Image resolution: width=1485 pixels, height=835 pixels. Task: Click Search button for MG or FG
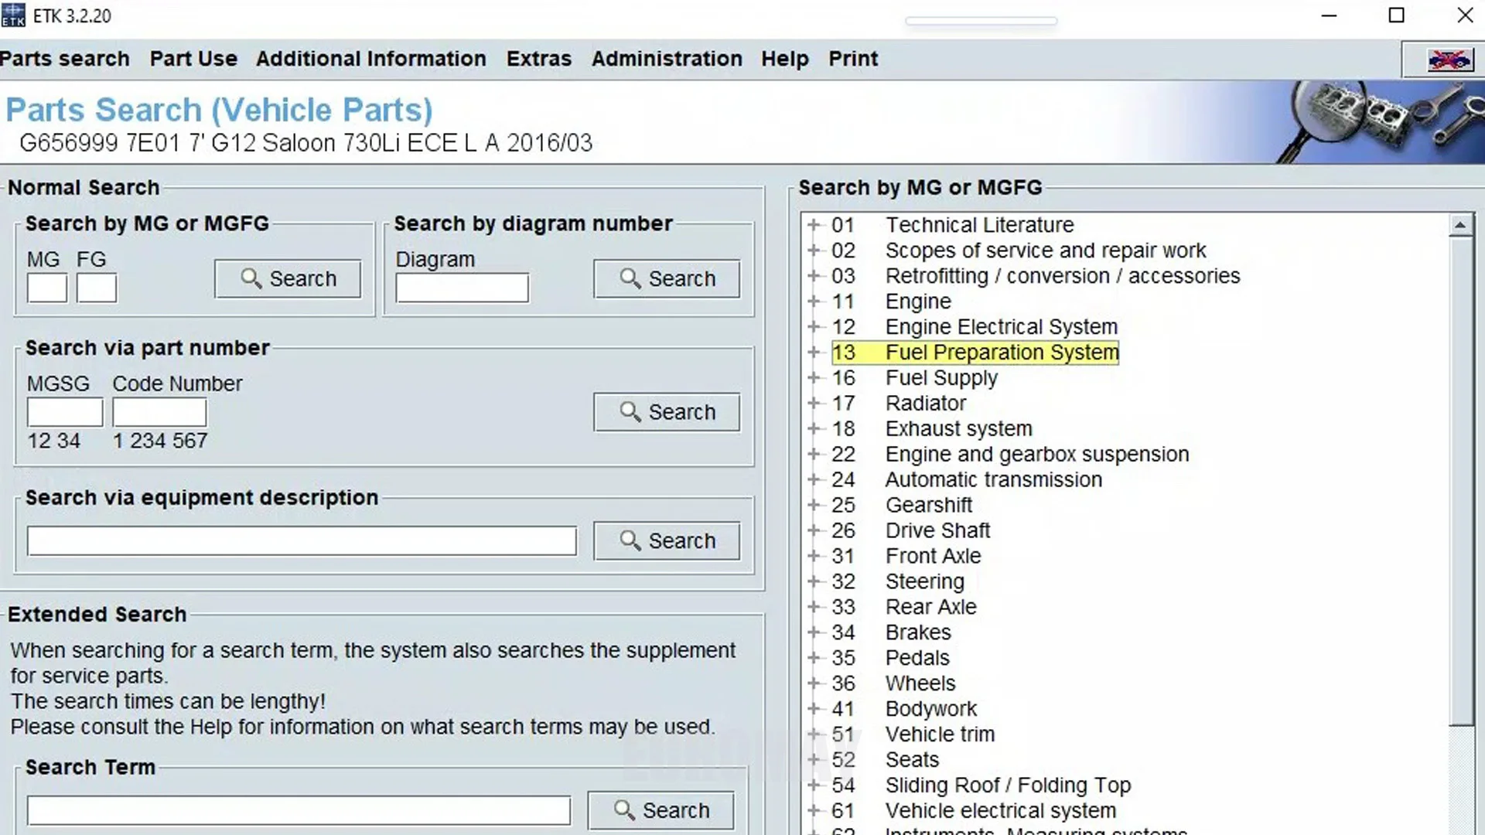(x=288, y=279)
